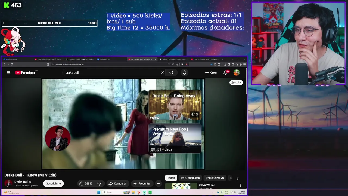This screenshot has height=196, width=348.
Task: Show more filter chips with right chevron
Action: coord(237,179)
